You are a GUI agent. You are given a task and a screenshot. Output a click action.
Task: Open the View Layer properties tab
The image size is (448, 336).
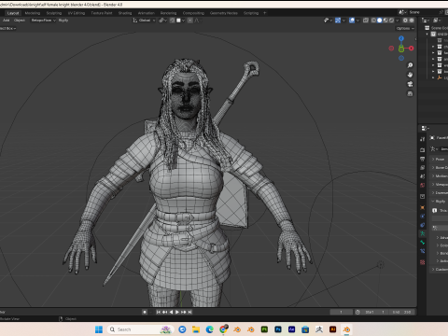pyautogui.click(x=422, y=168)
